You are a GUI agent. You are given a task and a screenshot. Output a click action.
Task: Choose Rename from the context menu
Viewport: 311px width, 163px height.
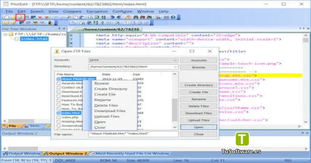[x=103, y=100]
